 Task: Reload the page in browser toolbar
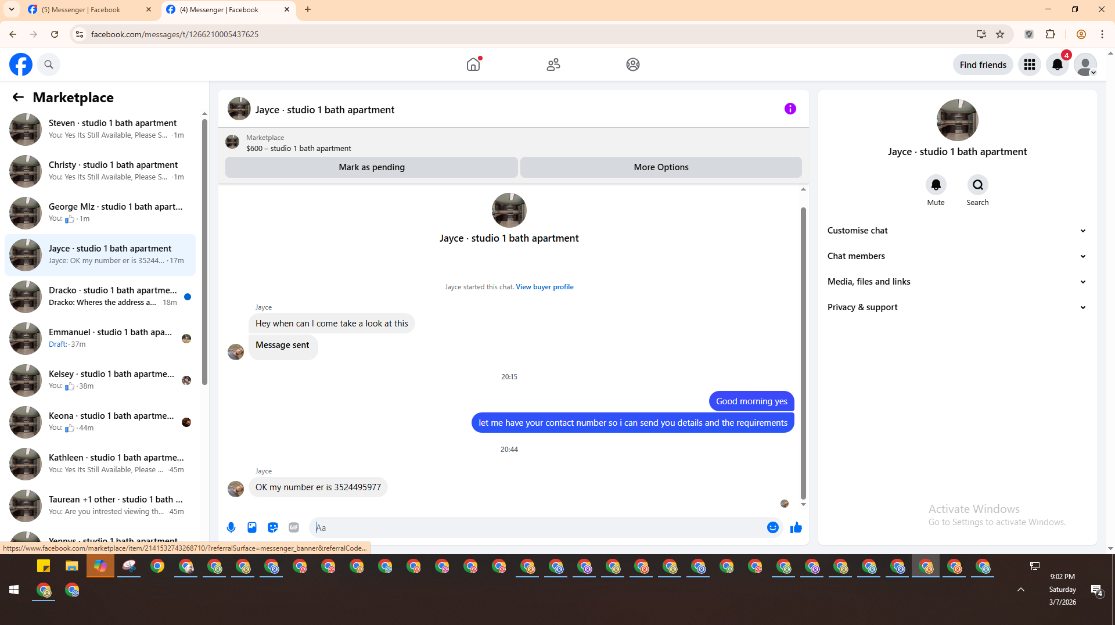click(x=55, y=34)
